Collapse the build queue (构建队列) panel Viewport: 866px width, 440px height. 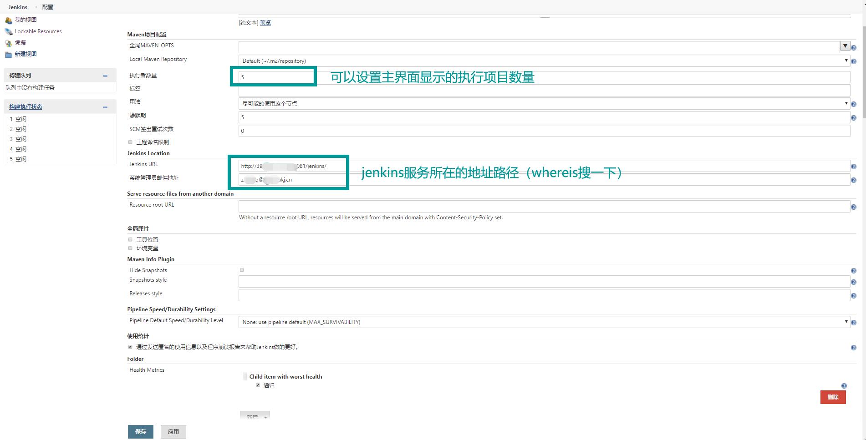coord(105,76)
